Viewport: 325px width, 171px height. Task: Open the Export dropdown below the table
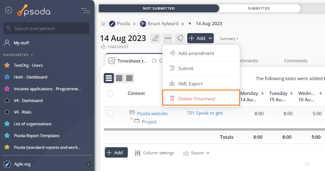196,153
